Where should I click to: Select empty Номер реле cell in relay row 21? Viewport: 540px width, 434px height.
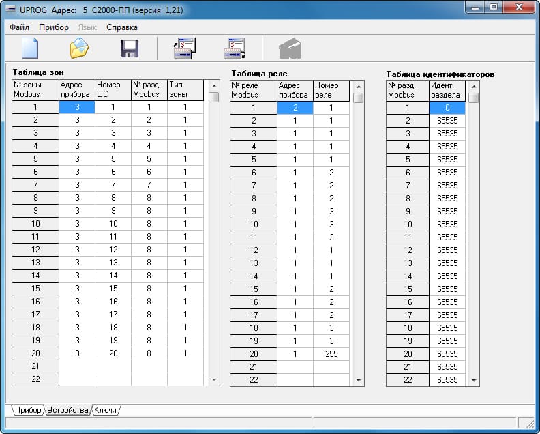pos(331,366)
